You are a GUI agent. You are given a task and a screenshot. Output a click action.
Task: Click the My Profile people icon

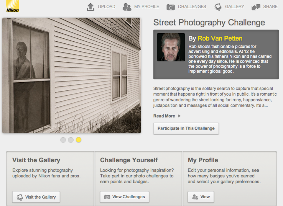pos(127,7)
